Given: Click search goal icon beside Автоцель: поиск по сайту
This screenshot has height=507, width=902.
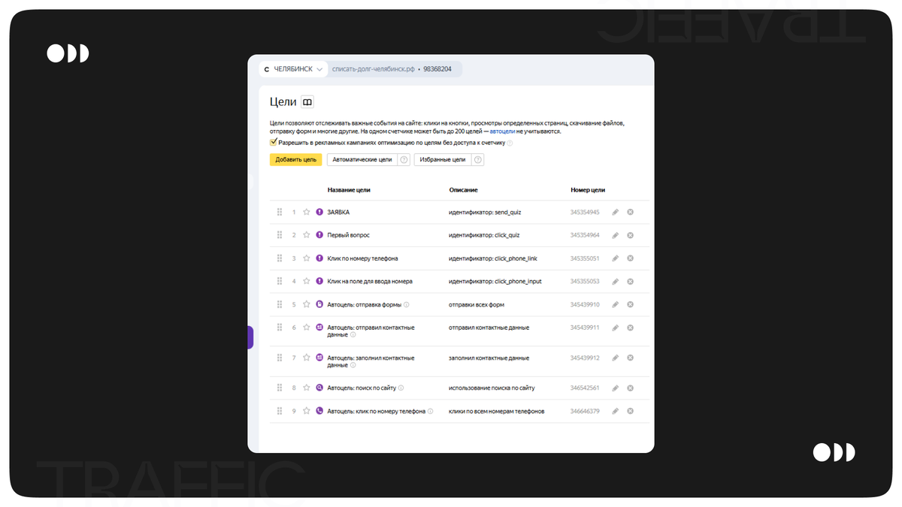Looking at the screenshot, I should [319, 388].
